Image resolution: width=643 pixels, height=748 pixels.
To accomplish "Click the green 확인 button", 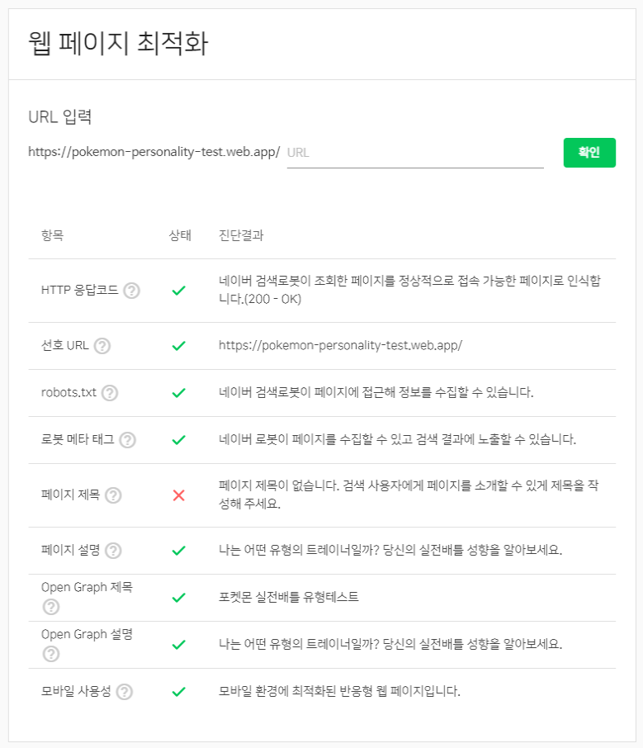I will (589, 153).
